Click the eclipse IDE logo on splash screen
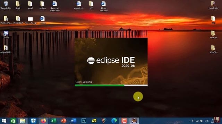The height and width of the screenshot is (124, 222). tap(111, 61)
